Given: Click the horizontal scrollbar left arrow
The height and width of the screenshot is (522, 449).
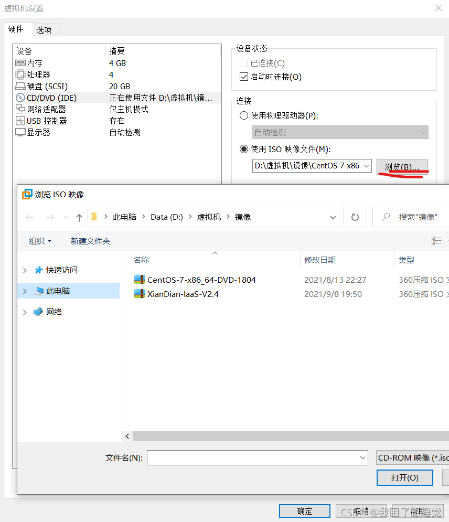Looking at the screenshot, I should [x=127, y=436].
